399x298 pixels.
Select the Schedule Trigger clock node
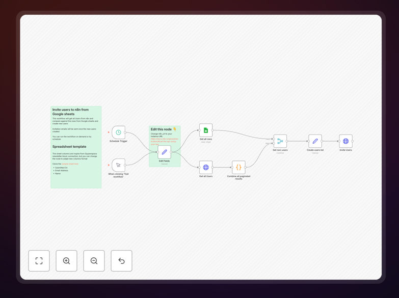point(118,132)
